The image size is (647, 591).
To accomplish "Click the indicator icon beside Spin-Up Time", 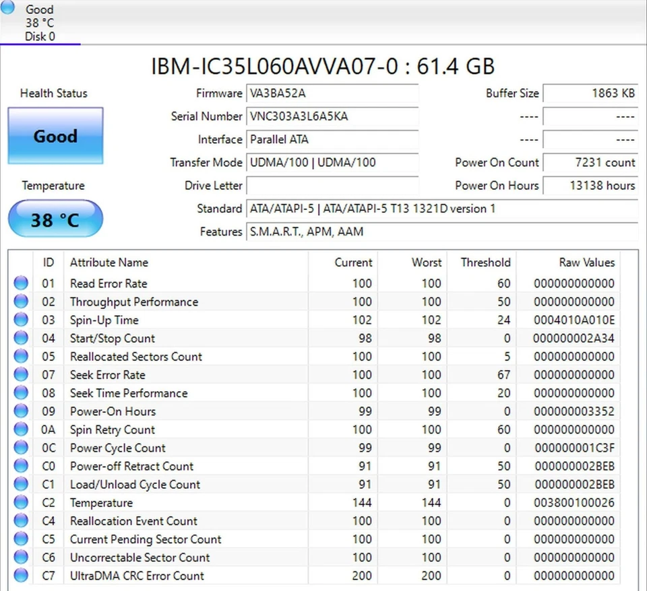I will [x=20, y=320].
